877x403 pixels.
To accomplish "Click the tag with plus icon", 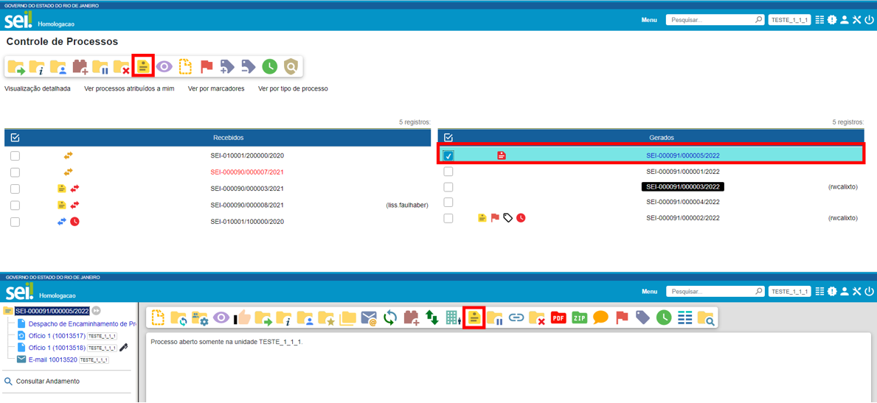I will (x=227, y=67).
